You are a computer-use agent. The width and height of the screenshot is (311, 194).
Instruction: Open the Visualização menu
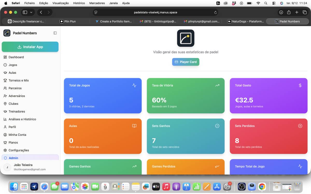[x=61, y=3]
